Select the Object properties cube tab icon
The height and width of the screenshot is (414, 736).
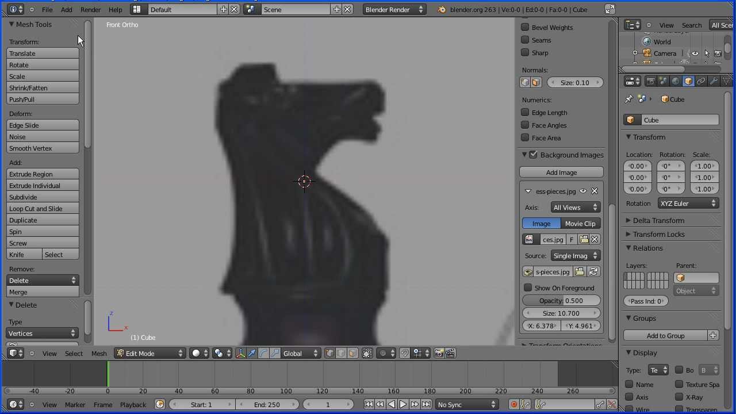click(688, 81)
